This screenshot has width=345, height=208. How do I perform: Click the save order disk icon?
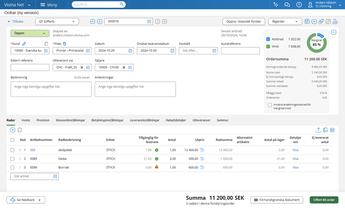[307, 21]
